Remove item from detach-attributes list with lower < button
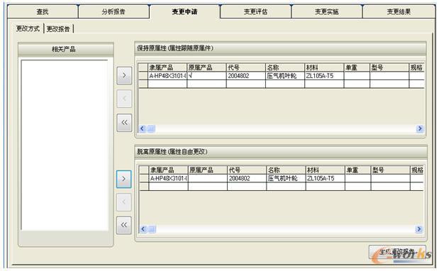439x271 pixels. tap(123, 202)
